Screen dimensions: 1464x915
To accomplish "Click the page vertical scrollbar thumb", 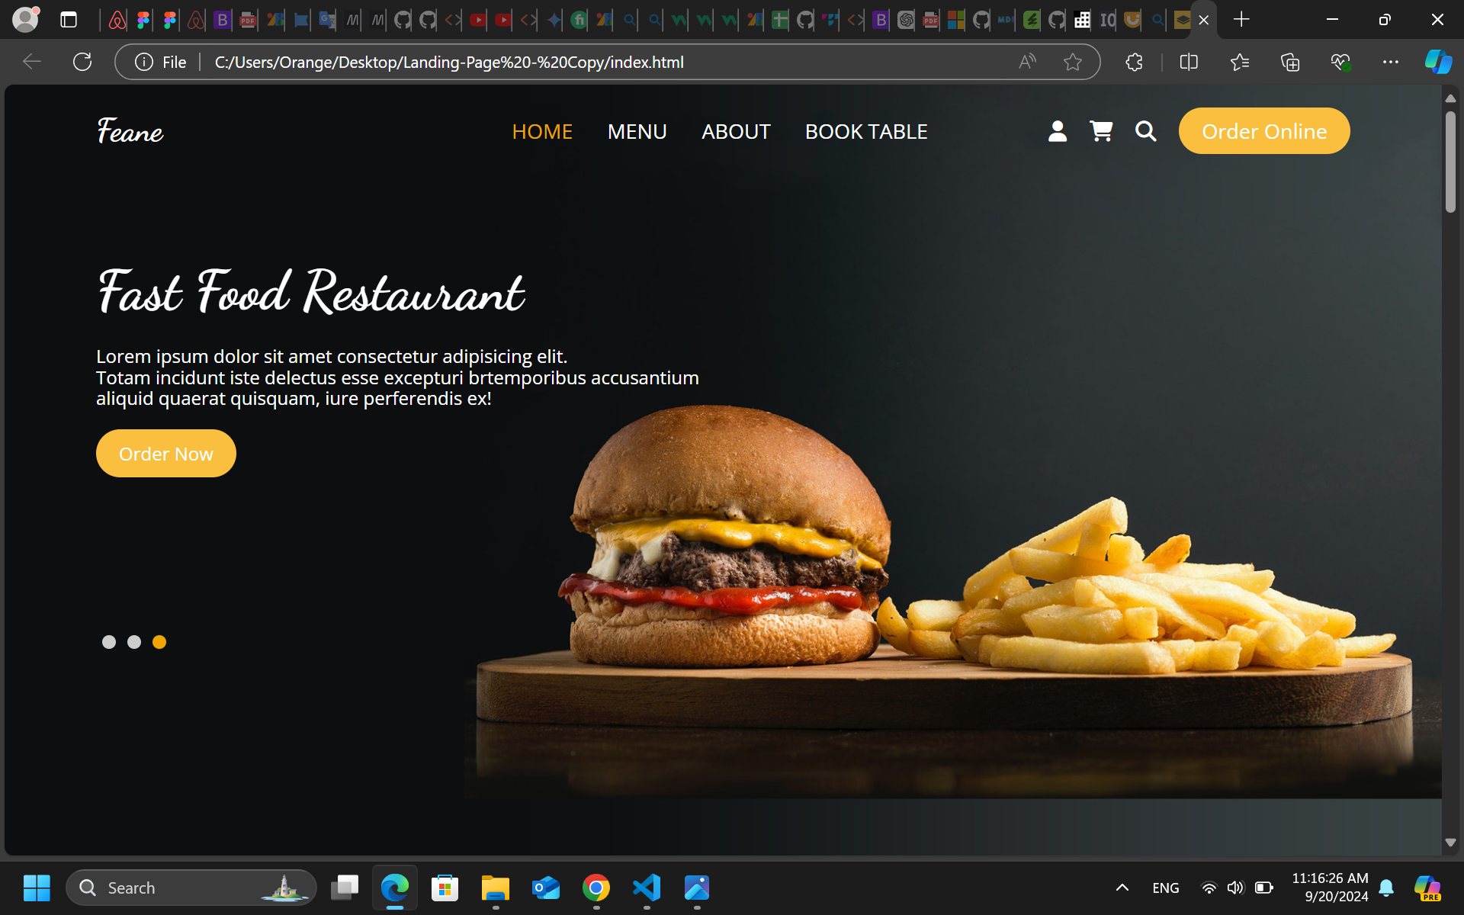I will tap(1450, 162).
